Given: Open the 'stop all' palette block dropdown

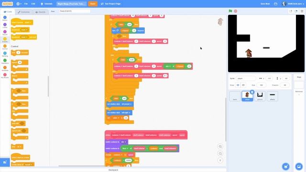Looking at the screenshot, I should coord(19,147).
